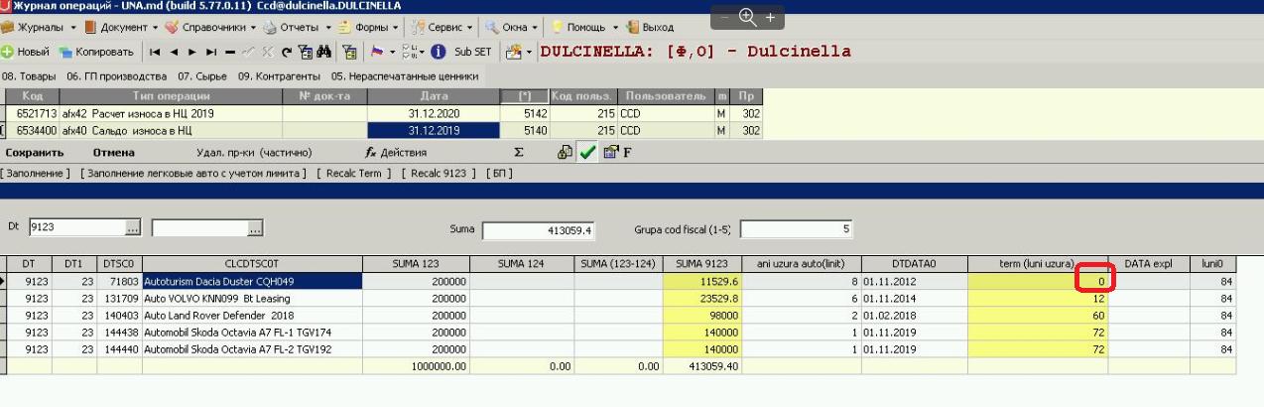1264x407 pixels.
Task: Open the 08. Товары shortcut
Action: tap(29, 76)
